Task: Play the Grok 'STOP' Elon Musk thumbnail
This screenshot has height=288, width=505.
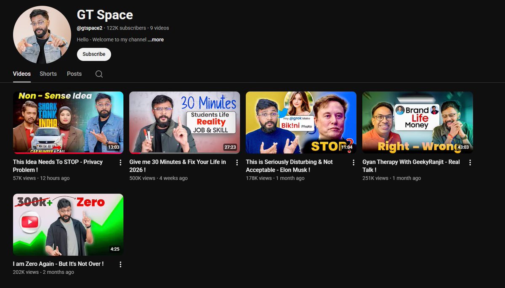Action: [x=301, y=123]
